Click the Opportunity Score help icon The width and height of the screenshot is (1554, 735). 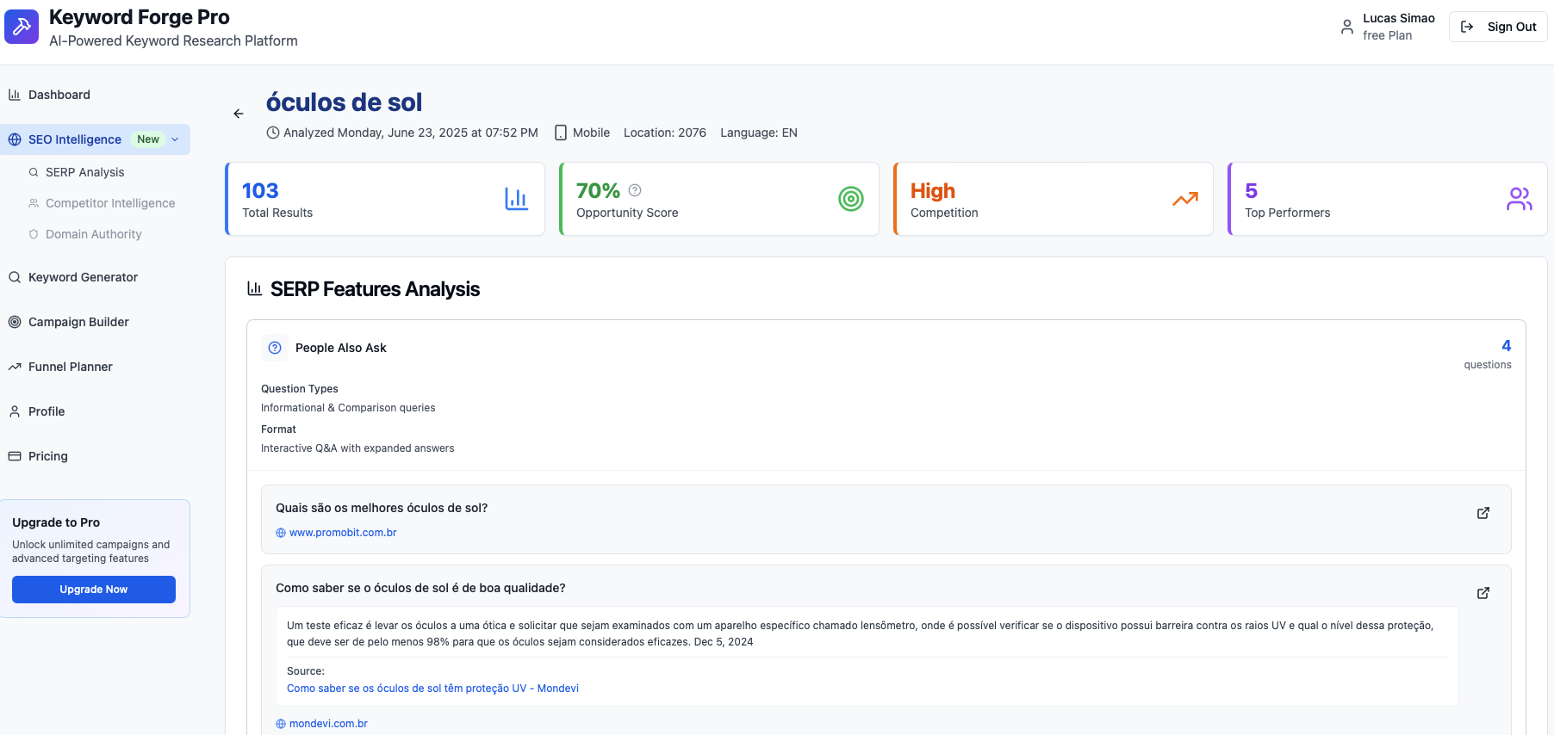635,190
